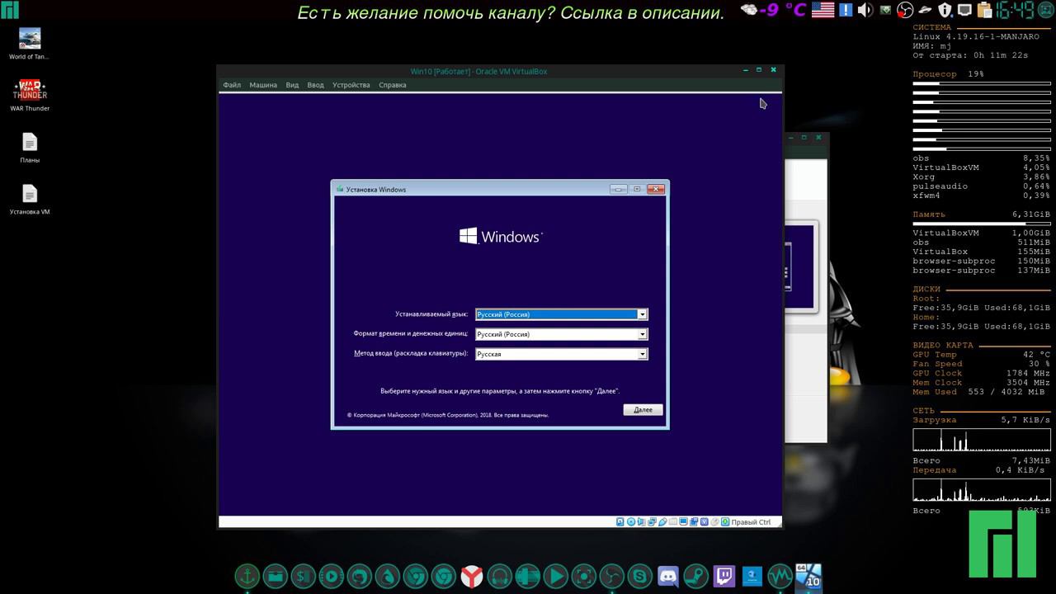Open the Manjaro menu icon at top-left

10,10
